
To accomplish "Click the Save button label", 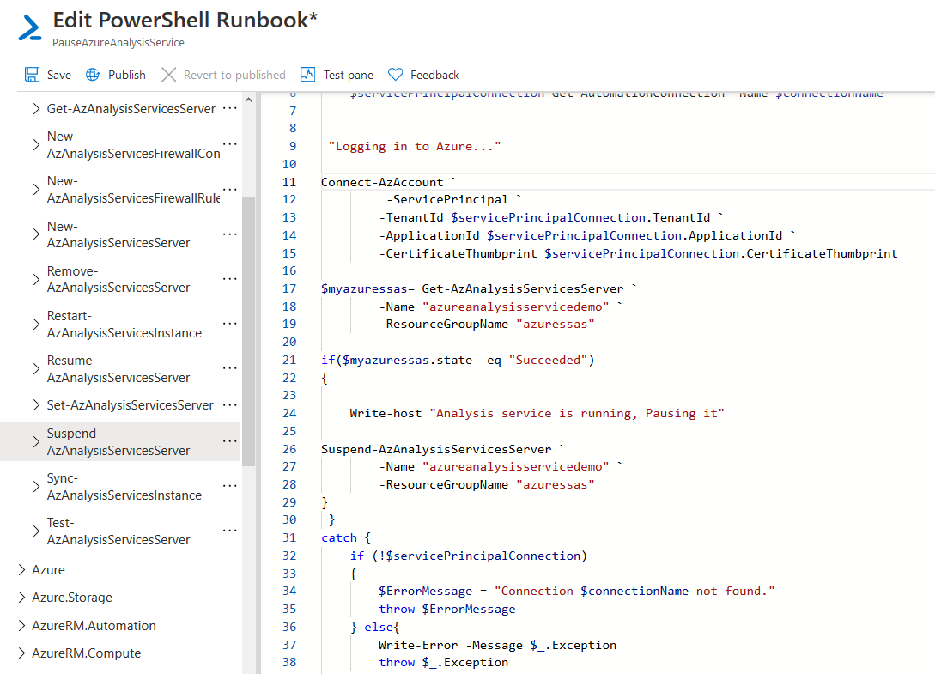I will (59, 76).
